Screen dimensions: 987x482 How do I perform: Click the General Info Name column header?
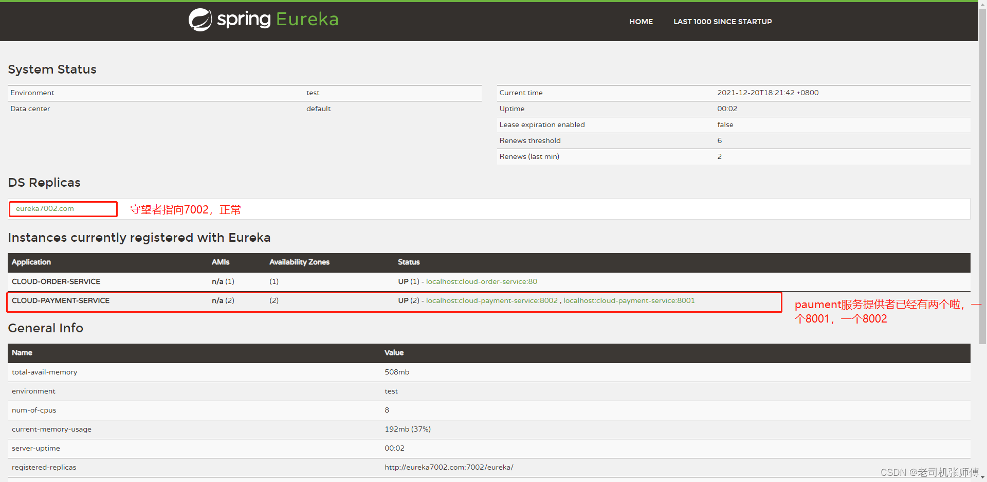click(x=22, y=352)
